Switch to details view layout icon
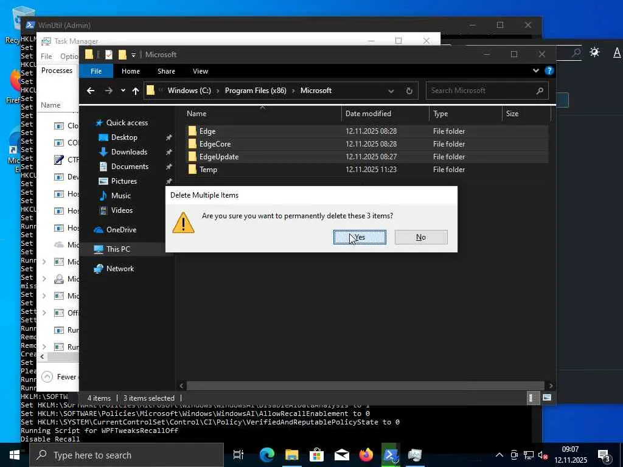This screenshot has width=623, height=467. coord(532,398)
